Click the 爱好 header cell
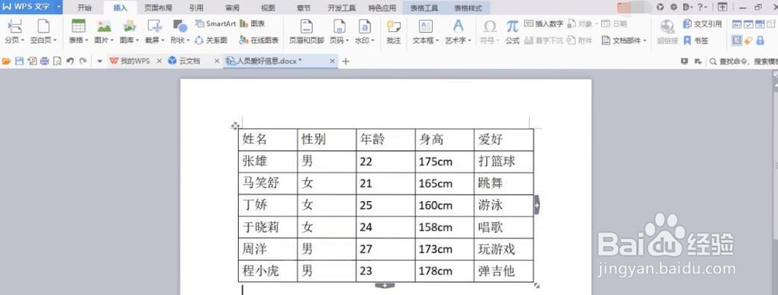 [503, 140]
